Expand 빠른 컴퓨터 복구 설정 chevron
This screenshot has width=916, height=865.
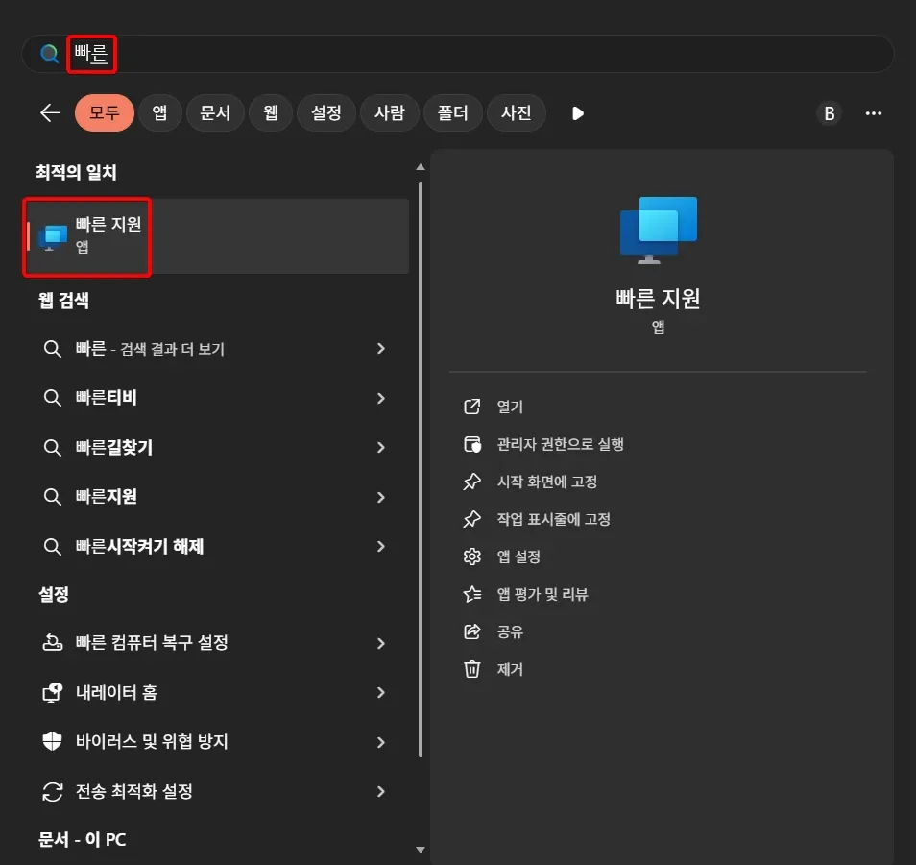click(x=381, y=643)
